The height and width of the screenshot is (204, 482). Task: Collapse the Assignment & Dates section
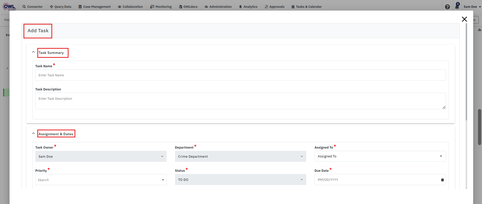(x=33, y=133)
